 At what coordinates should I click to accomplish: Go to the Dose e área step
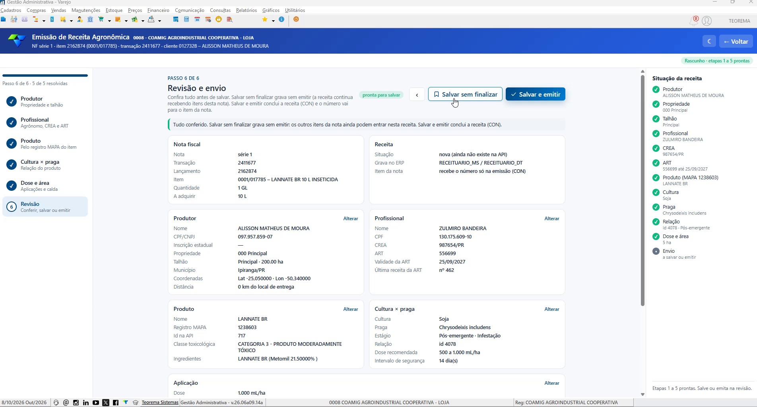pos(45,186)
